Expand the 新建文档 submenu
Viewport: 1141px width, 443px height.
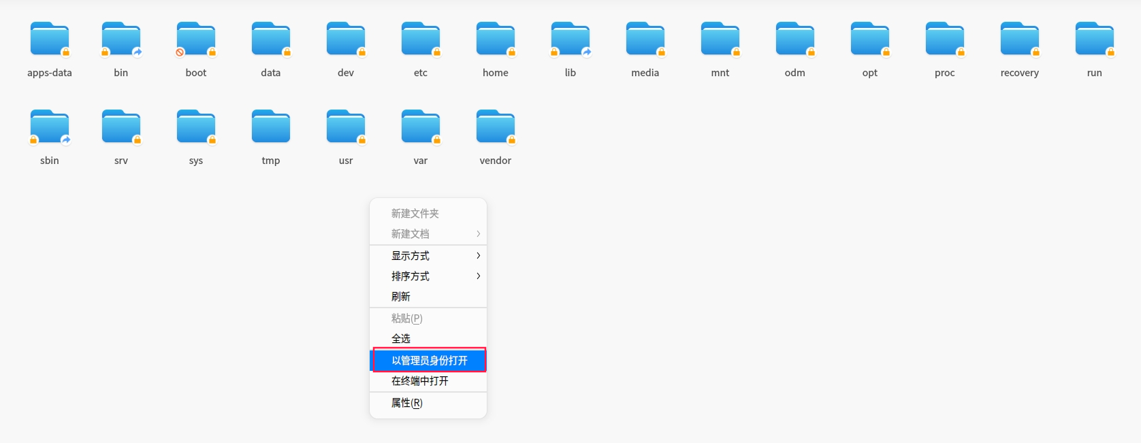click(428, 233)
